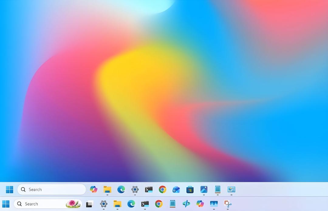The height and width of the screenshot is (211, 328).
Task: Open Task View on the lower taskbar
Action: coord(90,204)
